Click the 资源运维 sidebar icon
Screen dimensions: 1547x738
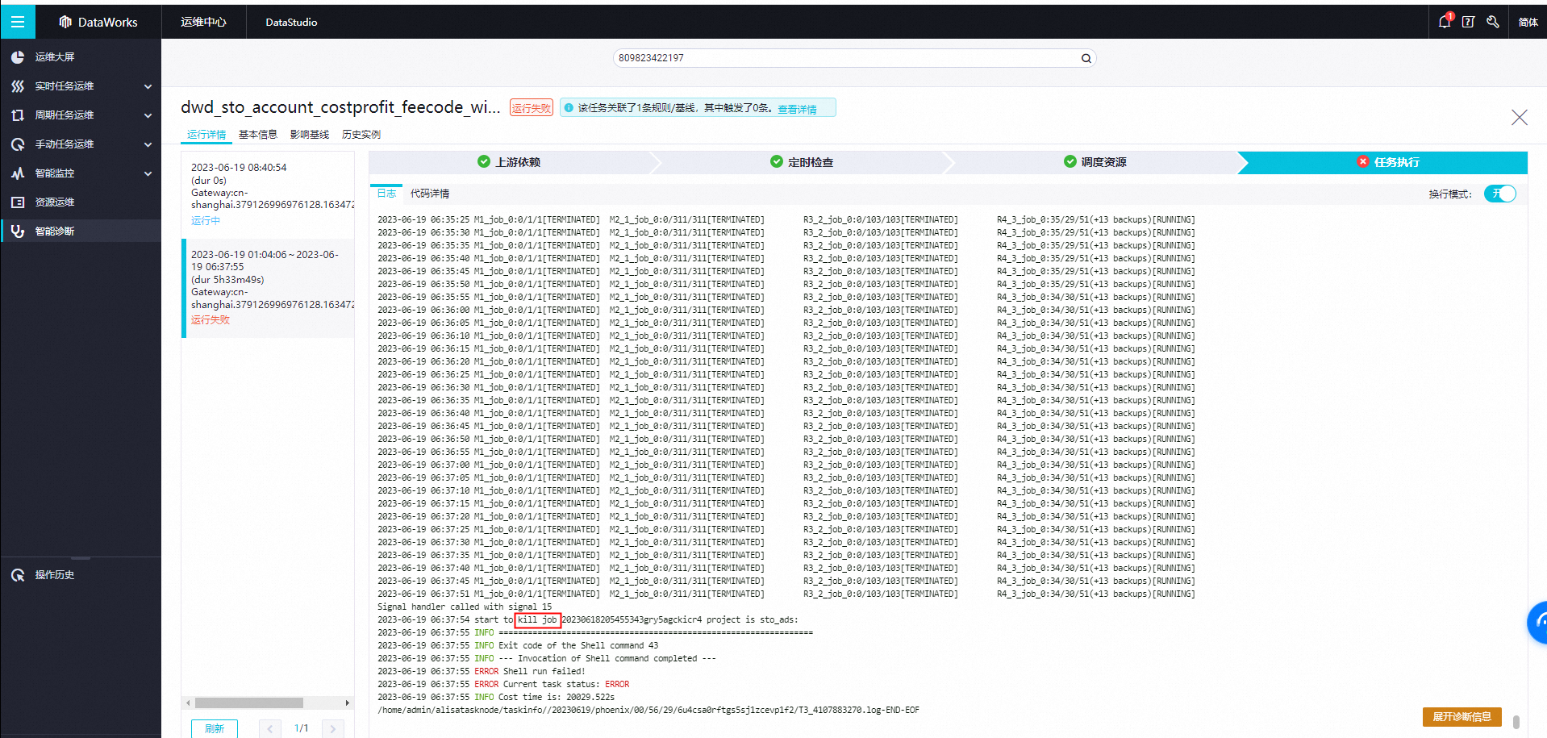tap(18, 202)
